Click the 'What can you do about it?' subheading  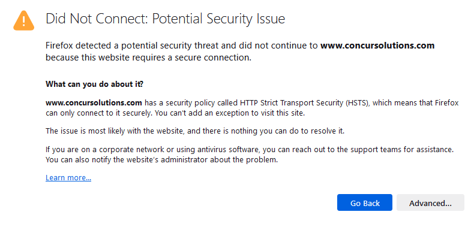click(95, 84)
